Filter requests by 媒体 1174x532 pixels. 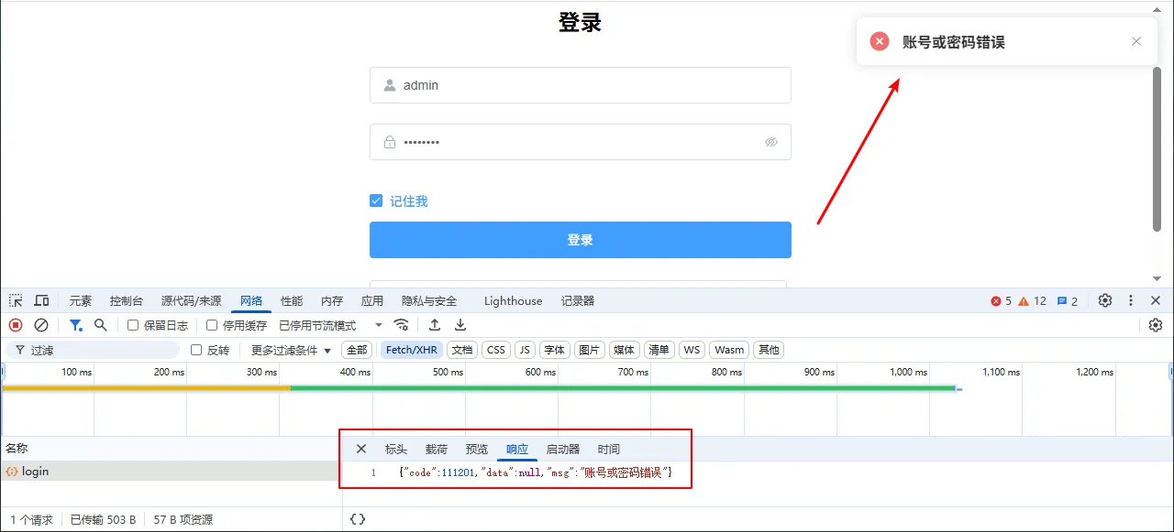(625, 350)
